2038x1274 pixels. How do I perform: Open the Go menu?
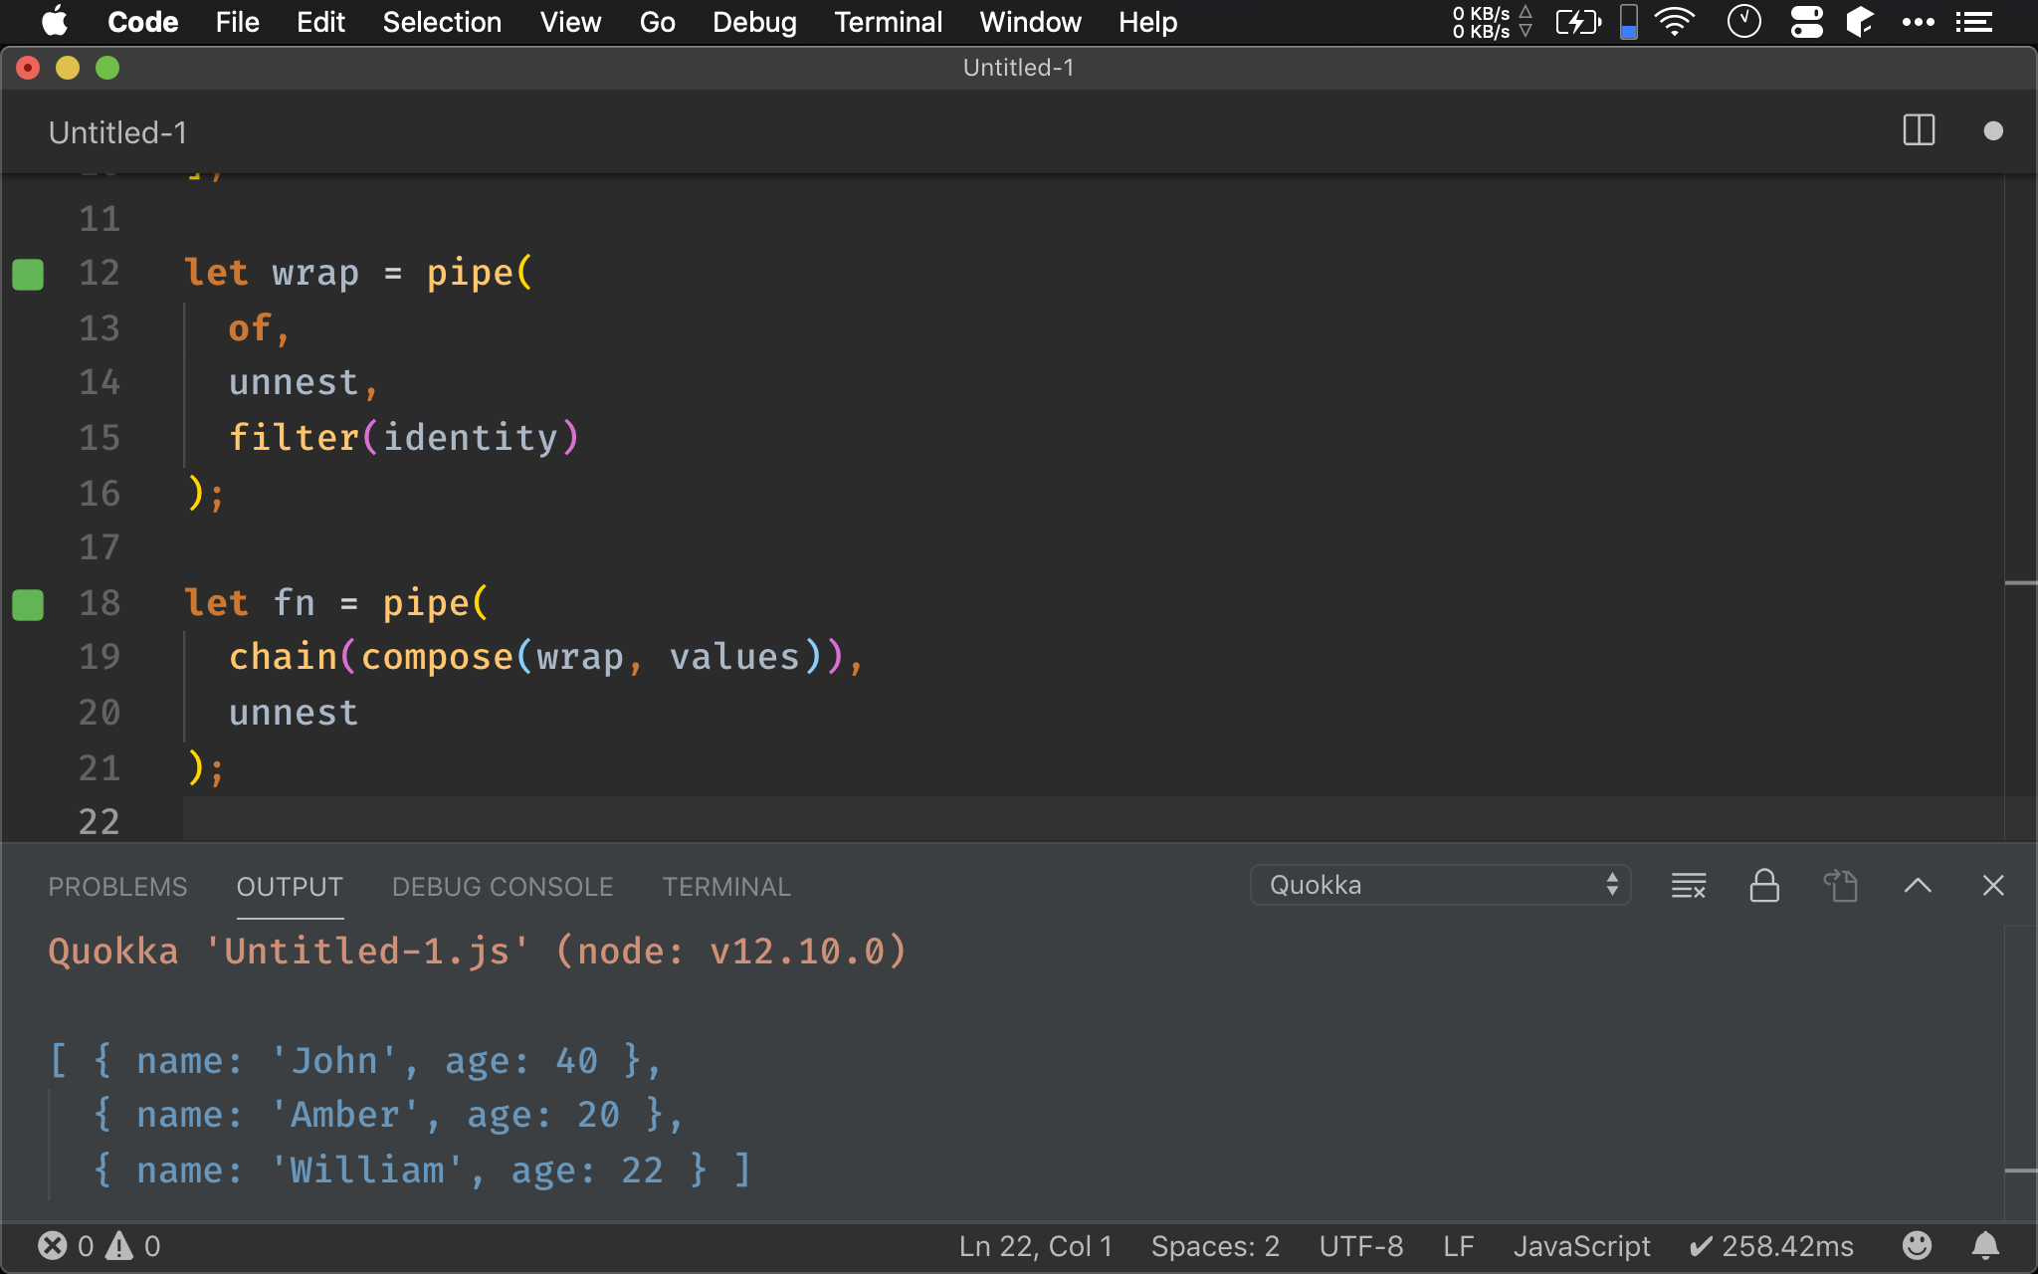click(657, 22)
